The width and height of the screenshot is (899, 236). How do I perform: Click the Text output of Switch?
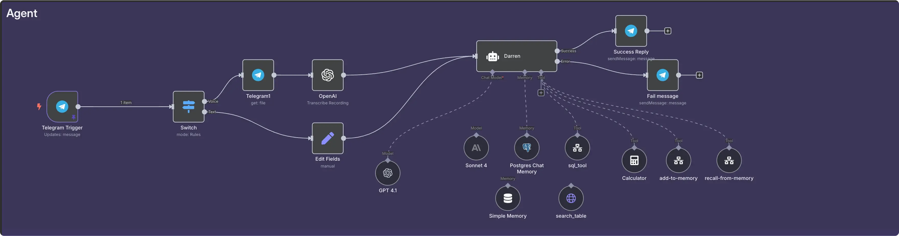[x=205, y=112]
